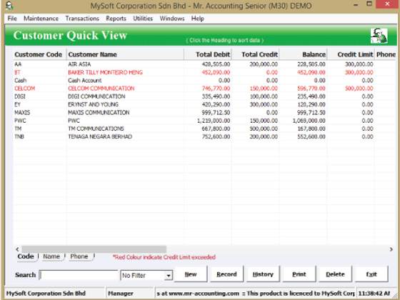Click the status bar clock
This screenshot has width=400, height=300.
coord(374,294)
